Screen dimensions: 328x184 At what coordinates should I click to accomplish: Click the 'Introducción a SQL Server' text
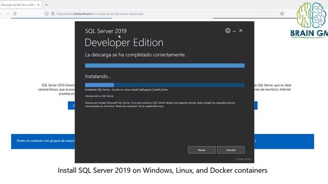(x=99, y=96)
